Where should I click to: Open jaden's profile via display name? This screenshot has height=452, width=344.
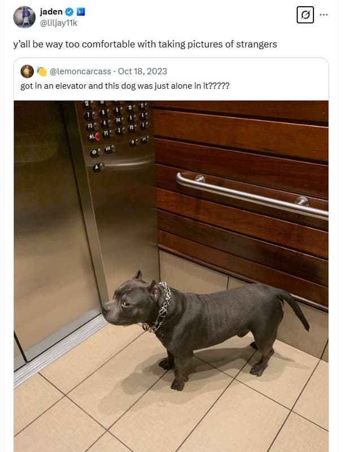[51, 12]
